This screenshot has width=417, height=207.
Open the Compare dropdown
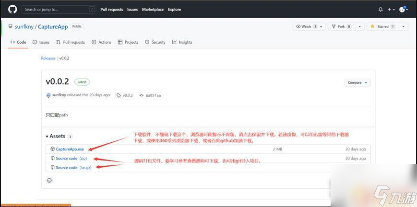point(357,82)
